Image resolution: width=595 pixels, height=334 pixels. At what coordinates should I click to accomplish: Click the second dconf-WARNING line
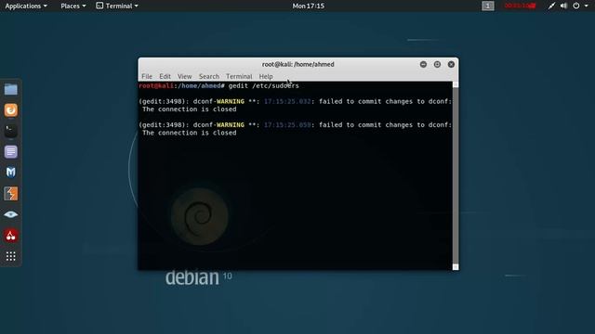tap(296, 125)
